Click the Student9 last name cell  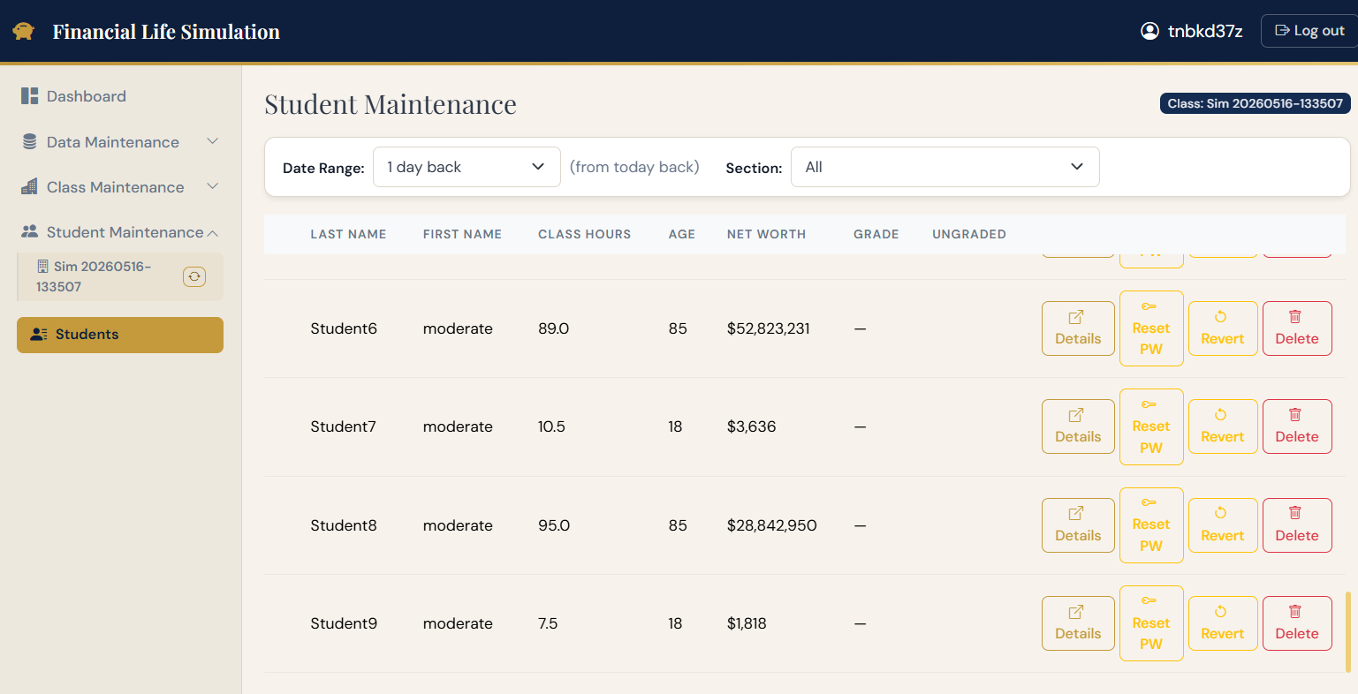[344, 623]
